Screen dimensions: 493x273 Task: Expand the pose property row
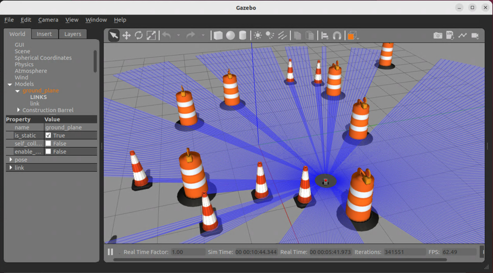pyautogui.click(x=11, y=159)
